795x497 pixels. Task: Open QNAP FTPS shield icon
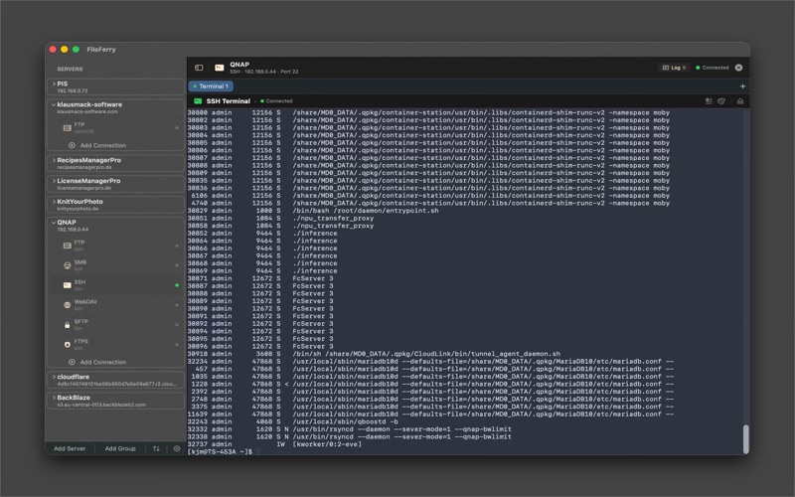tap(67, 344)
